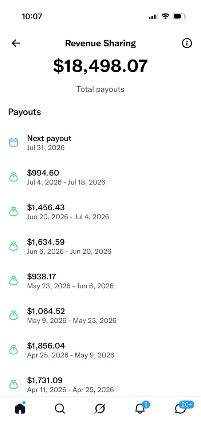Image resolution: width=201 pixels, height=438 pixels.
Task: Tap the battery indicator in status bar
Action: [x=179, y=16]
